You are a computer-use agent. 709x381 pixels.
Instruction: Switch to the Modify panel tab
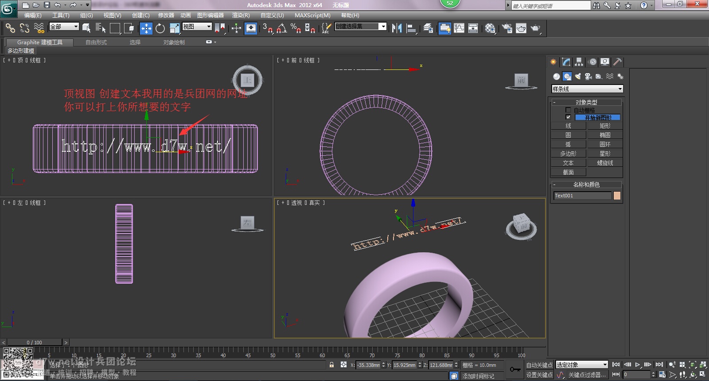[566, 62]
